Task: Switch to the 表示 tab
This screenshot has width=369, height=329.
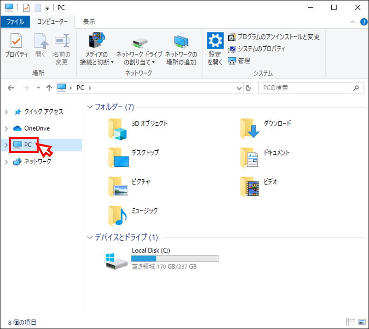Action: click(x=89, y=22)
